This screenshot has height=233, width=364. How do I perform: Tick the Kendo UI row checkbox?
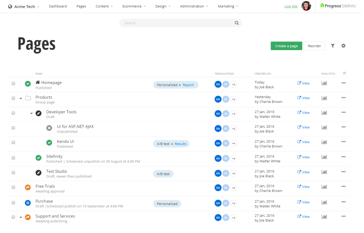13,142
